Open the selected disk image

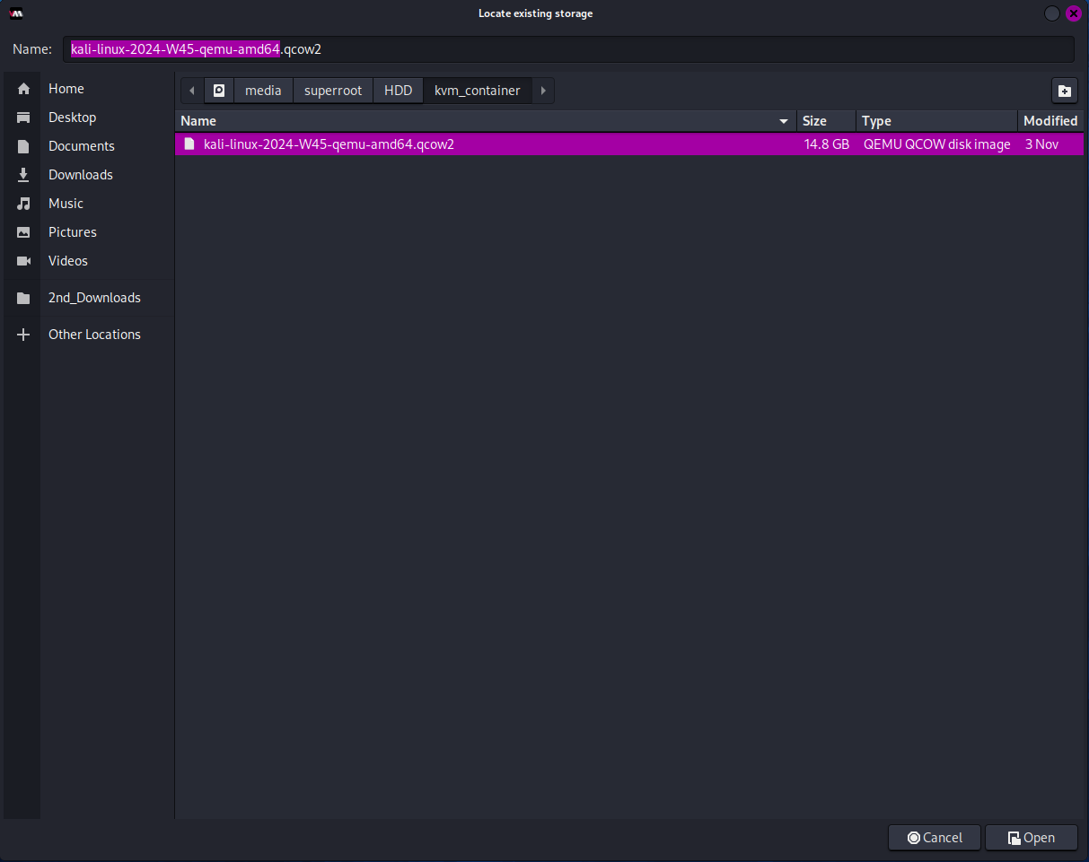(1032, 838)
